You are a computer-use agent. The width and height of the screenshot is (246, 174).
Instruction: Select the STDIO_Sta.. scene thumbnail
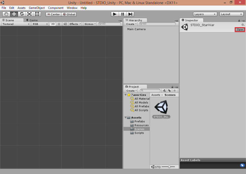[161, 109]
